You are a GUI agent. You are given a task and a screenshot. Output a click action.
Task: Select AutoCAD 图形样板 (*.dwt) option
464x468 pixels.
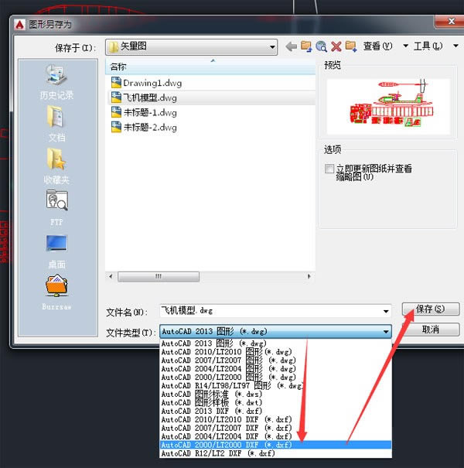click(x=275, y=403)
